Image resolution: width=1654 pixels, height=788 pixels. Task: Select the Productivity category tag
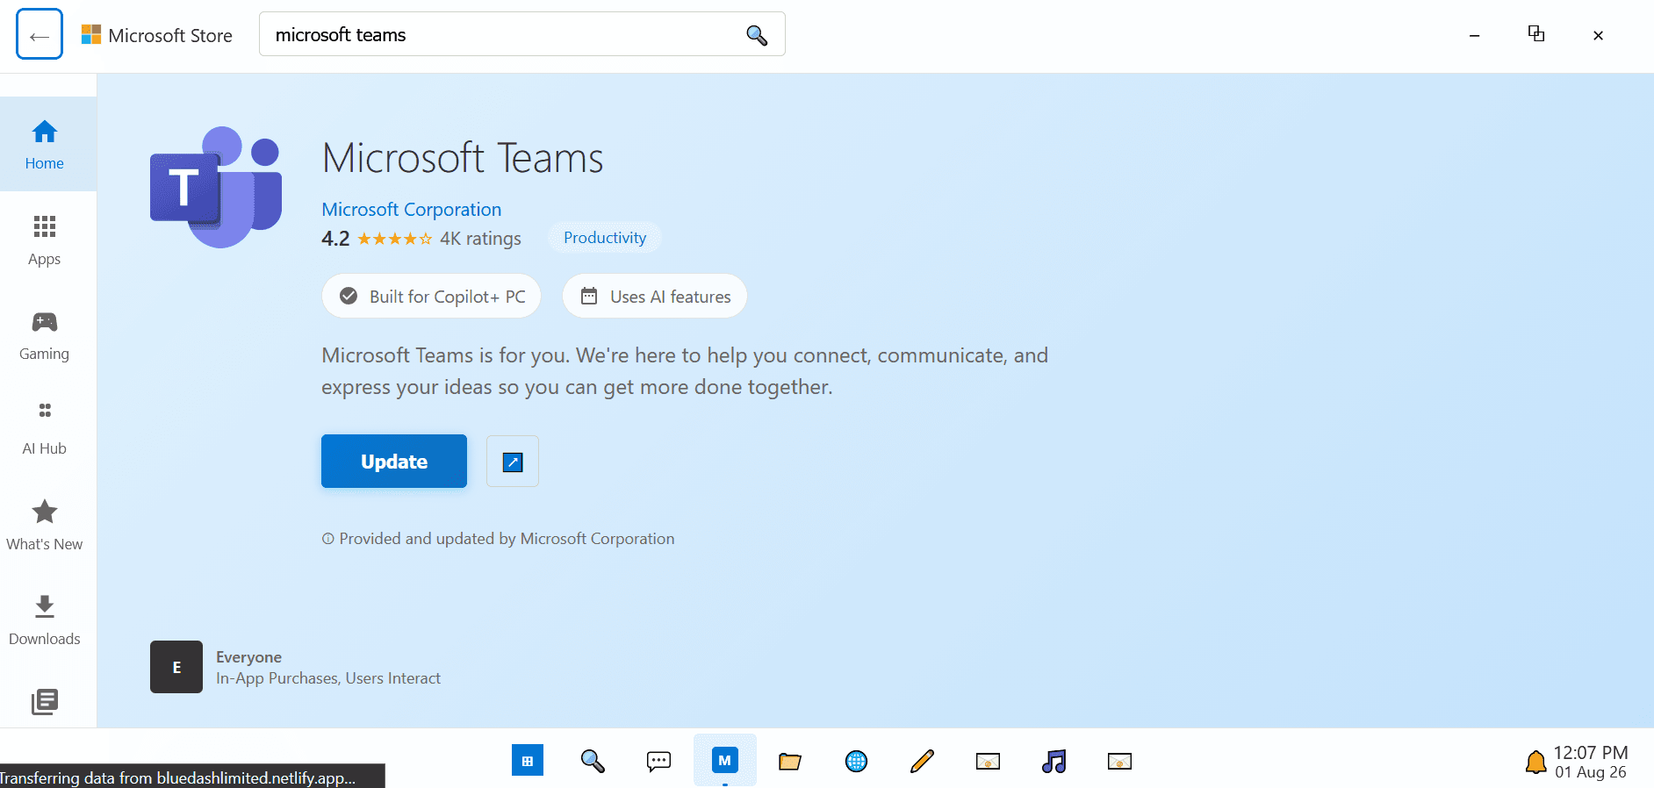(x=605, y=238)
